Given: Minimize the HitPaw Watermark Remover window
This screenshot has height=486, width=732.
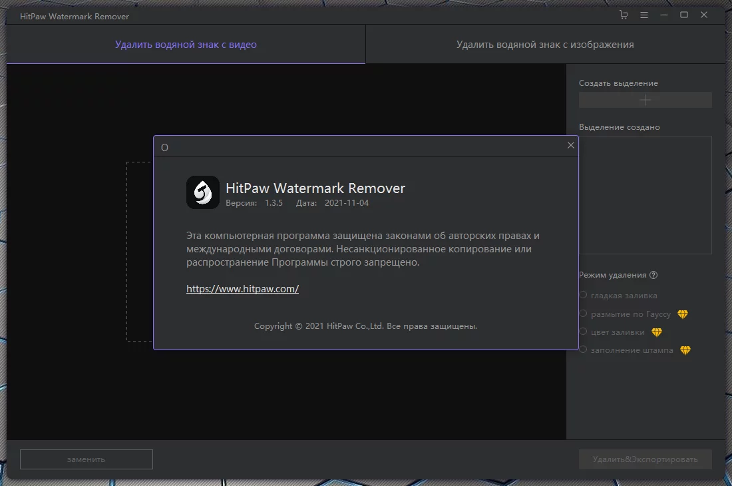Looking at the screenshot, I should tap(664, 15).
